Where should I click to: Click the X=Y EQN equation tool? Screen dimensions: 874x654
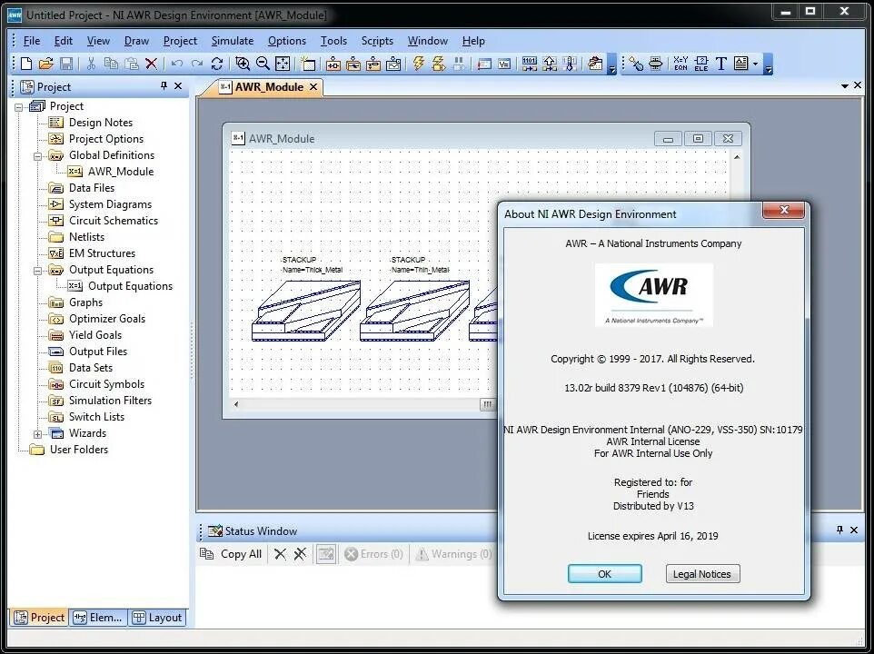[x=680, y=64]
